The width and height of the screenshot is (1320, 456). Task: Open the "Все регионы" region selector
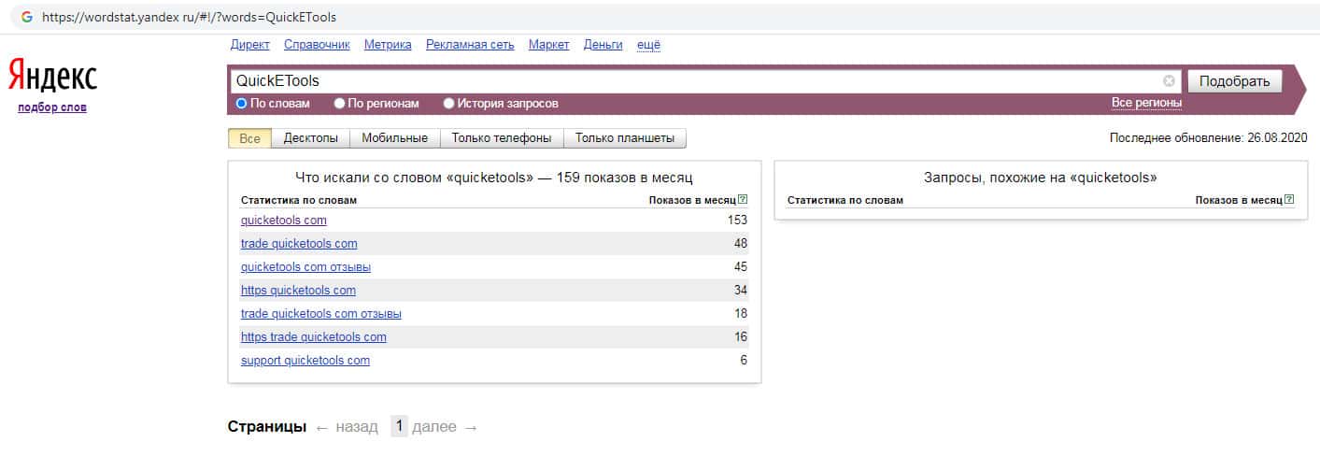(1146, 103)
